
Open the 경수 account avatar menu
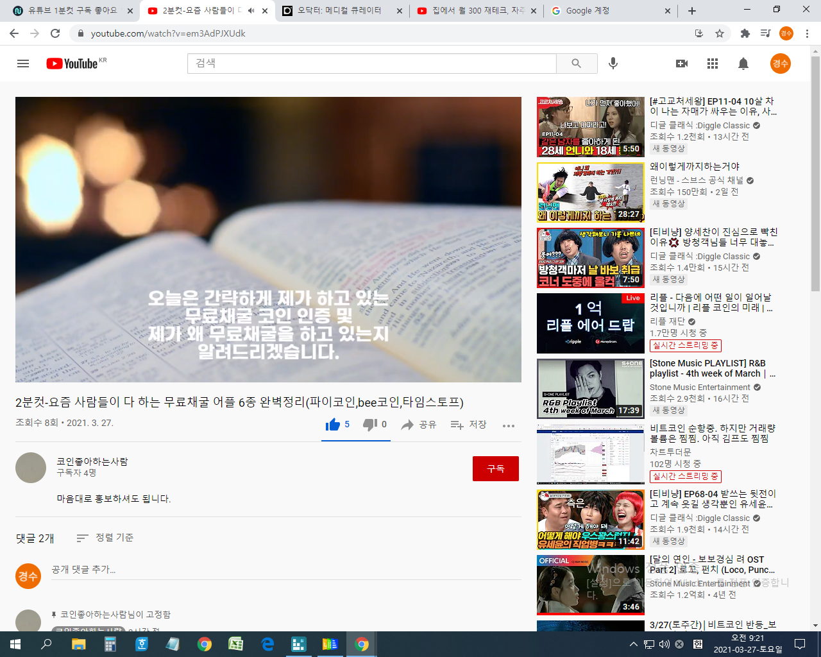click(780, 63)
